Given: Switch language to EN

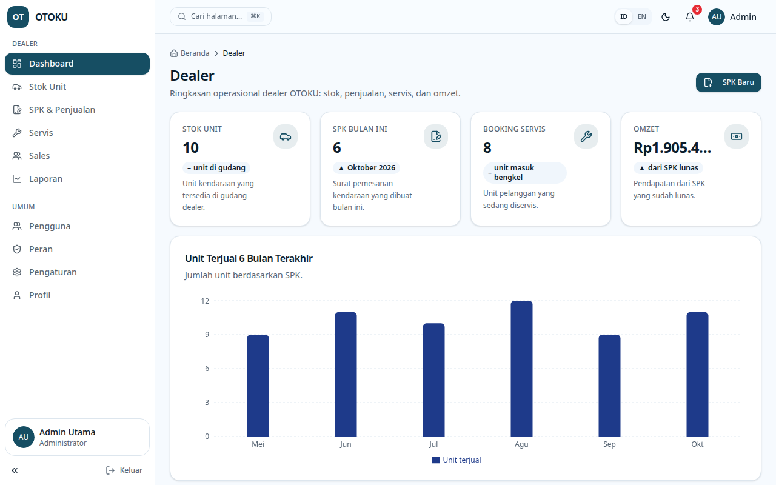Looking at the screenshot, I should 642,17.
